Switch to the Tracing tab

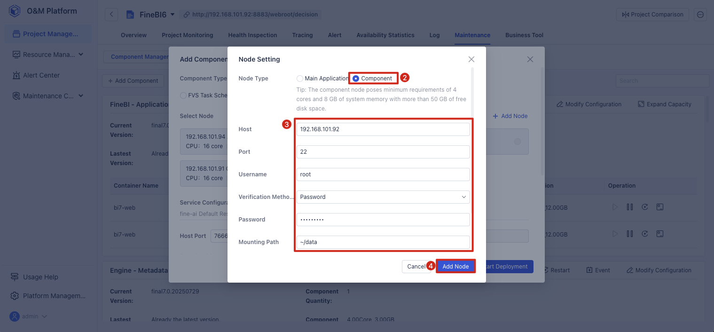[302, 35]
